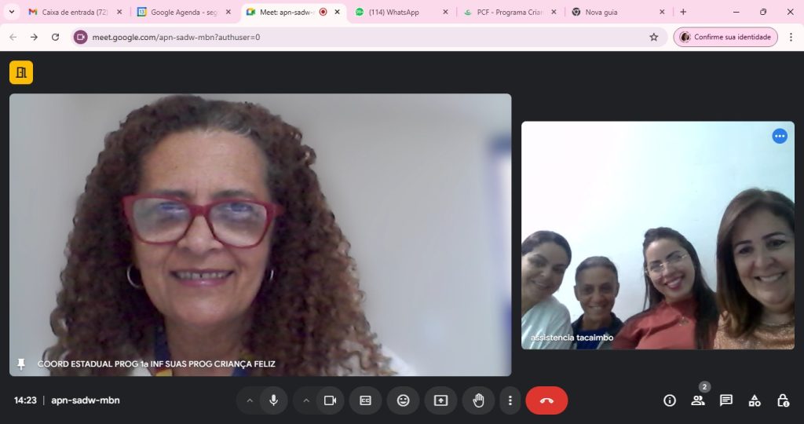Screen dimensions: 804x424
Task: Click the yellow companion mode icon
Action: [x=21, y=72]
